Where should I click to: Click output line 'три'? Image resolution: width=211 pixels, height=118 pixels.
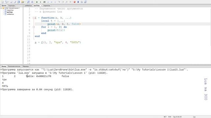(x=4, y=80)
